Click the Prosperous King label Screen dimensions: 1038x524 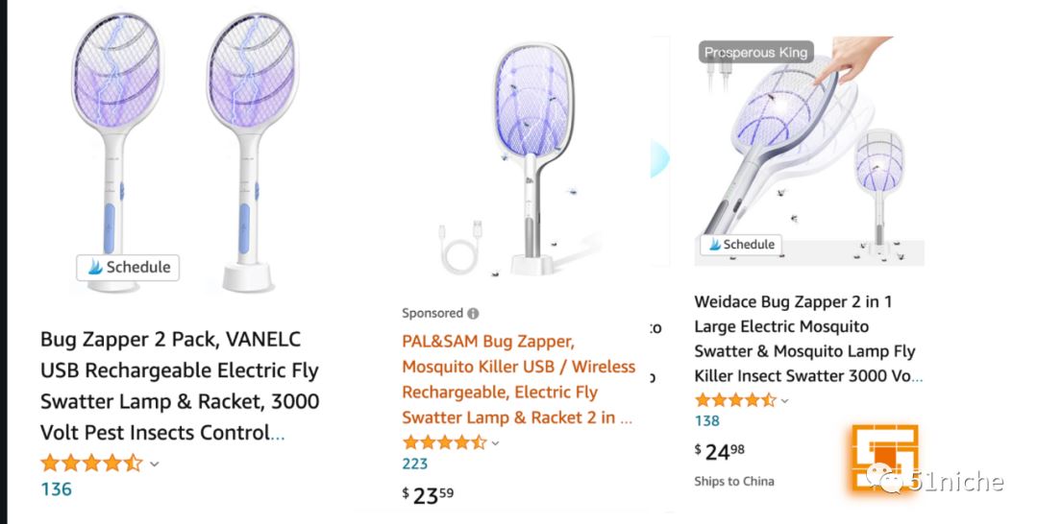pos(756,52)
